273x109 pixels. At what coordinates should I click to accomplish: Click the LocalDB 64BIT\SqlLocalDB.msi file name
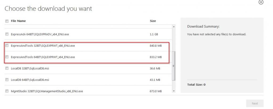pos(30,80)
